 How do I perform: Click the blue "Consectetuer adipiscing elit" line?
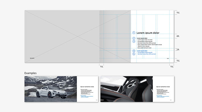point(147,52)
